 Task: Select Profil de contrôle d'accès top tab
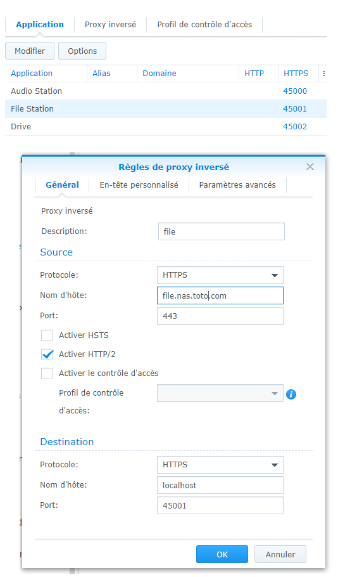(x=204, y=25)
